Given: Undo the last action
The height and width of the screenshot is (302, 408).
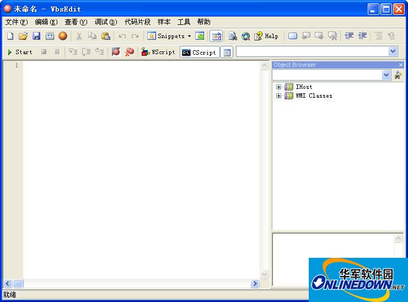Looking at the screenshot, I should click(122, 36).
